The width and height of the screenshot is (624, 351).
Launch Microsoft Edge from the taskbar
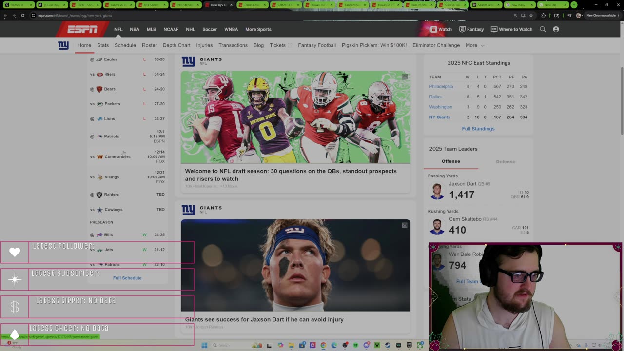(x=334, y=345)
